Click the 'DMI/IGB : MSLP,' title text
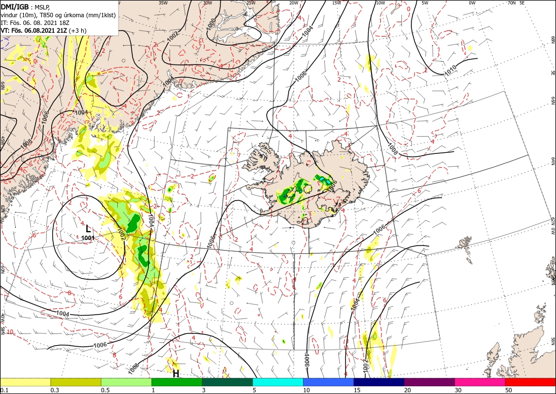Image resolution: width=556 pixels, height=394 pixels. [26, 7]
